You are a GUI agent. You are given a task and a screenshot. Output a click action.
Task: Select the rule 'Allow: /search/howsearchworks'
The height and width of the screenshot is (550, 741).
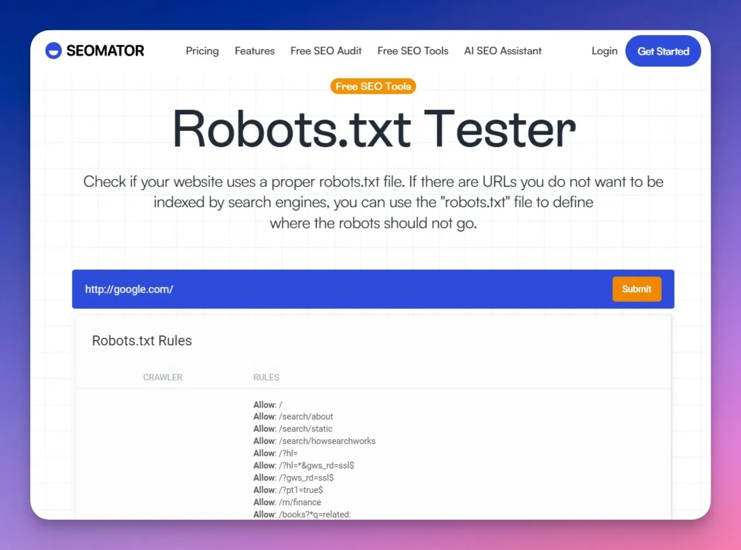(314, 441)
